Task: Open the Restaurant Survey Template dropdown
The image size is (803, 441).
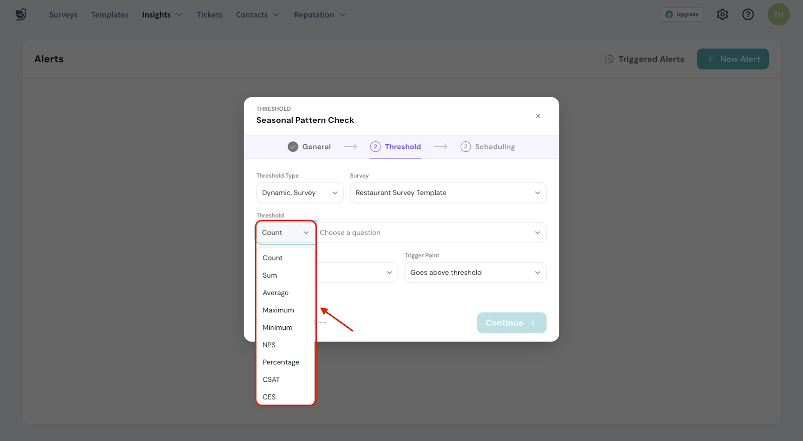Action: click(448, 193)
